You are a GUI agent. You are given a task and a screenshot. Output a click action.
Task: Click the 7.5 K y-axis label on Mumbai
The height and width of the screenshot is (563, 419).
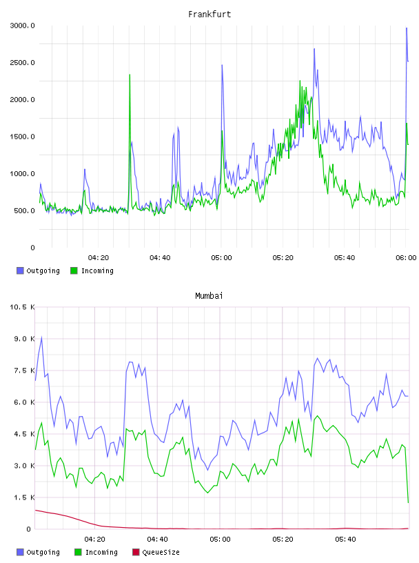point(24,371)
